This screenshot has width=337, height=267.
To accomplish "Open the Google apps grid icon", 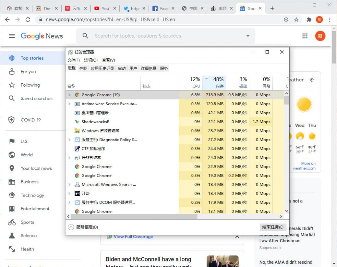I will [x=305, y=36].
